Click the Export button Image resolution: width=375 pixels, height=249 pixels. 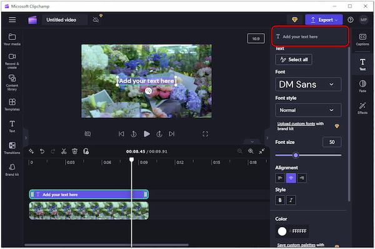pos(324,20)
